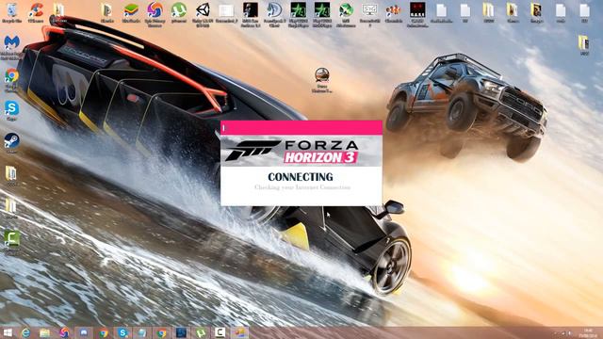Image resolution: width=603 pixels, height=339 pixels.
Task: Open the uTorrent desktop shortcut
Action: point(179,12)
